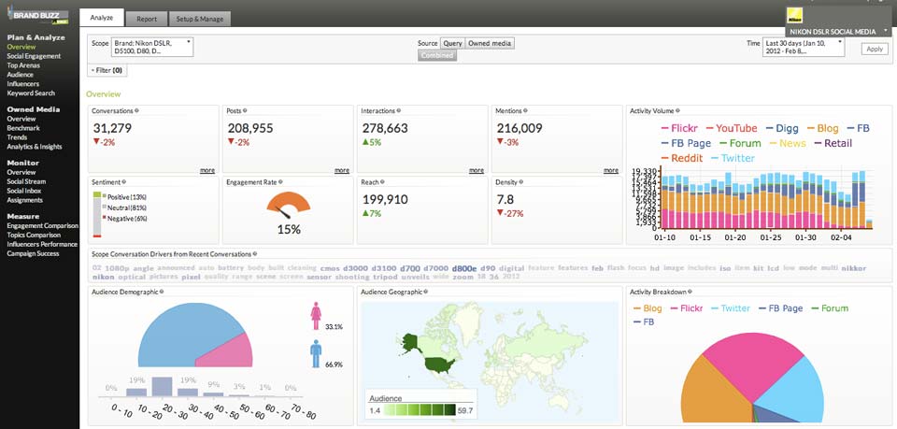Screen dimensions: 897x429
Task: Click the Brand Buzz logo
Action: (x=39, y=16)
